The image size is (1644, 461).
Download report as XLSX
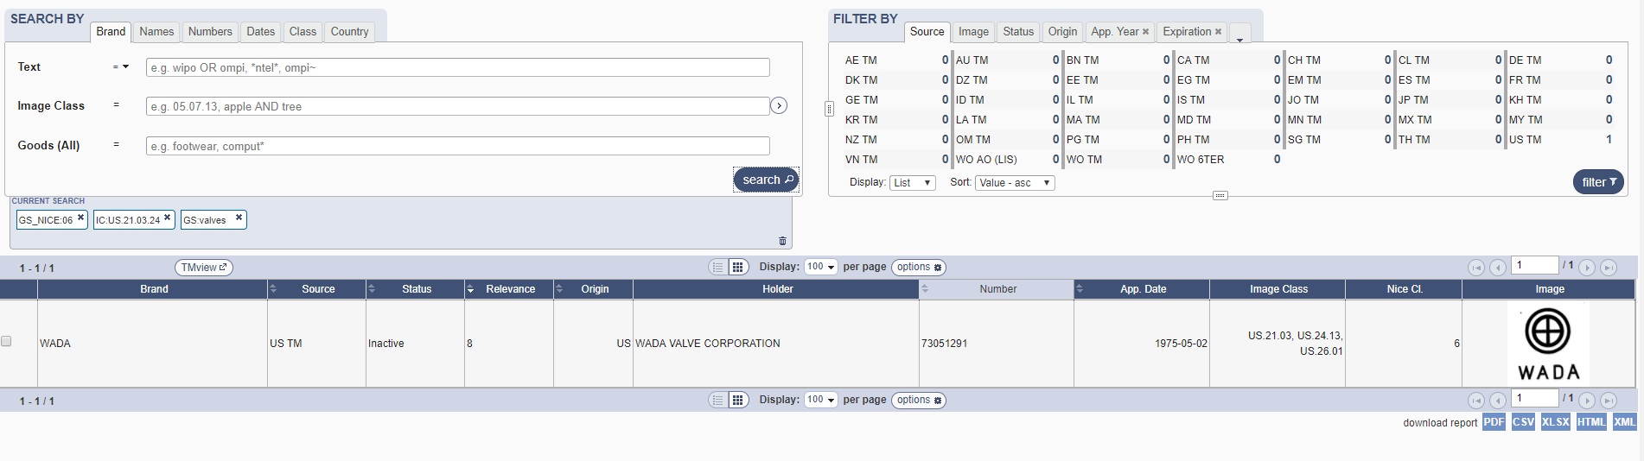(1555, 422)
